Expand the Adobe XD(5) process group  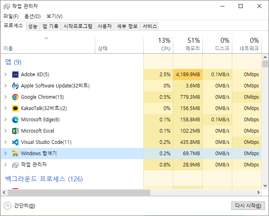pyautogui.click(x=6, y=75)
